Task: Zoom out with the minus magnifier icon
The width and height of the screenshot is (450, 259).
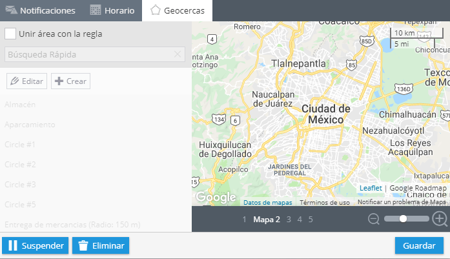Action: point(374,219)
